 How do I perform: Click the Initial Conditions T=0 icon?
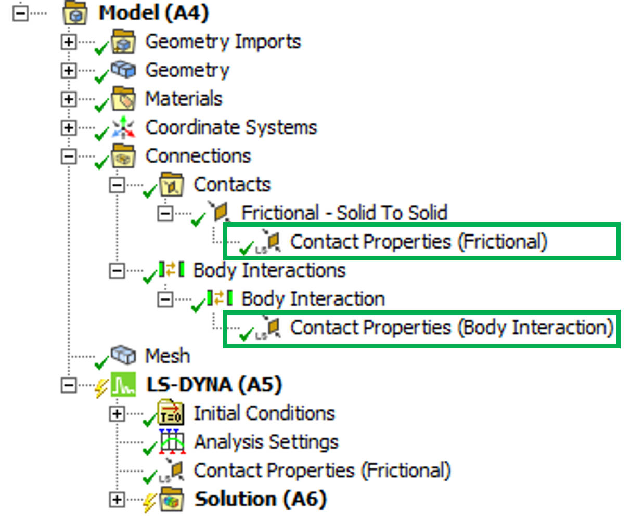171,413
